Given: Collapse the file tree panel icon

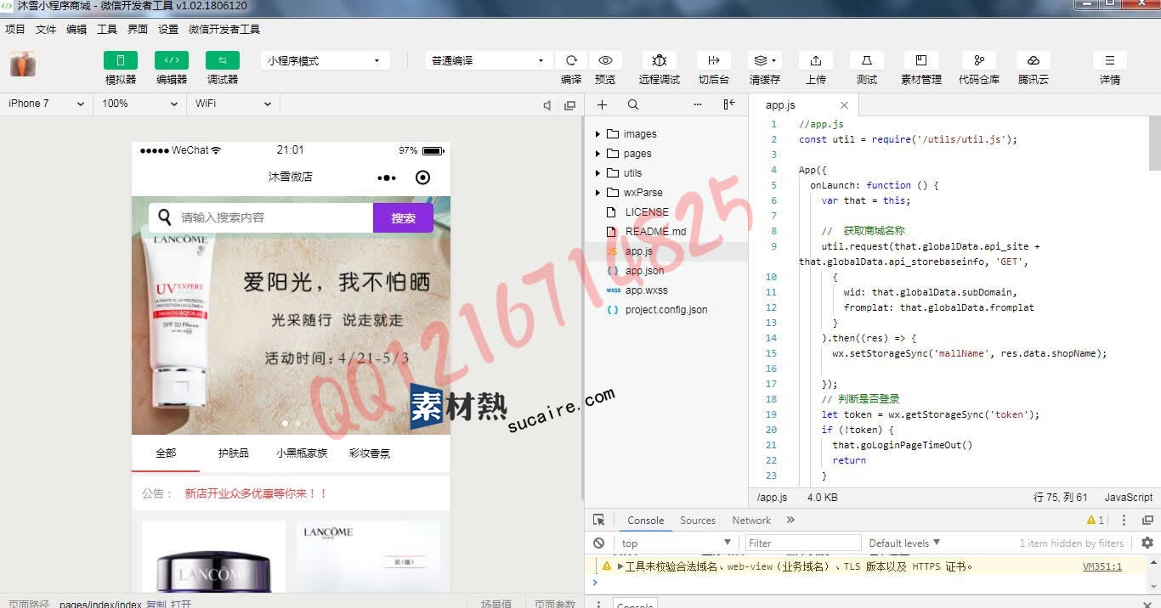Looking at the screenshot, I should point(729,104).
